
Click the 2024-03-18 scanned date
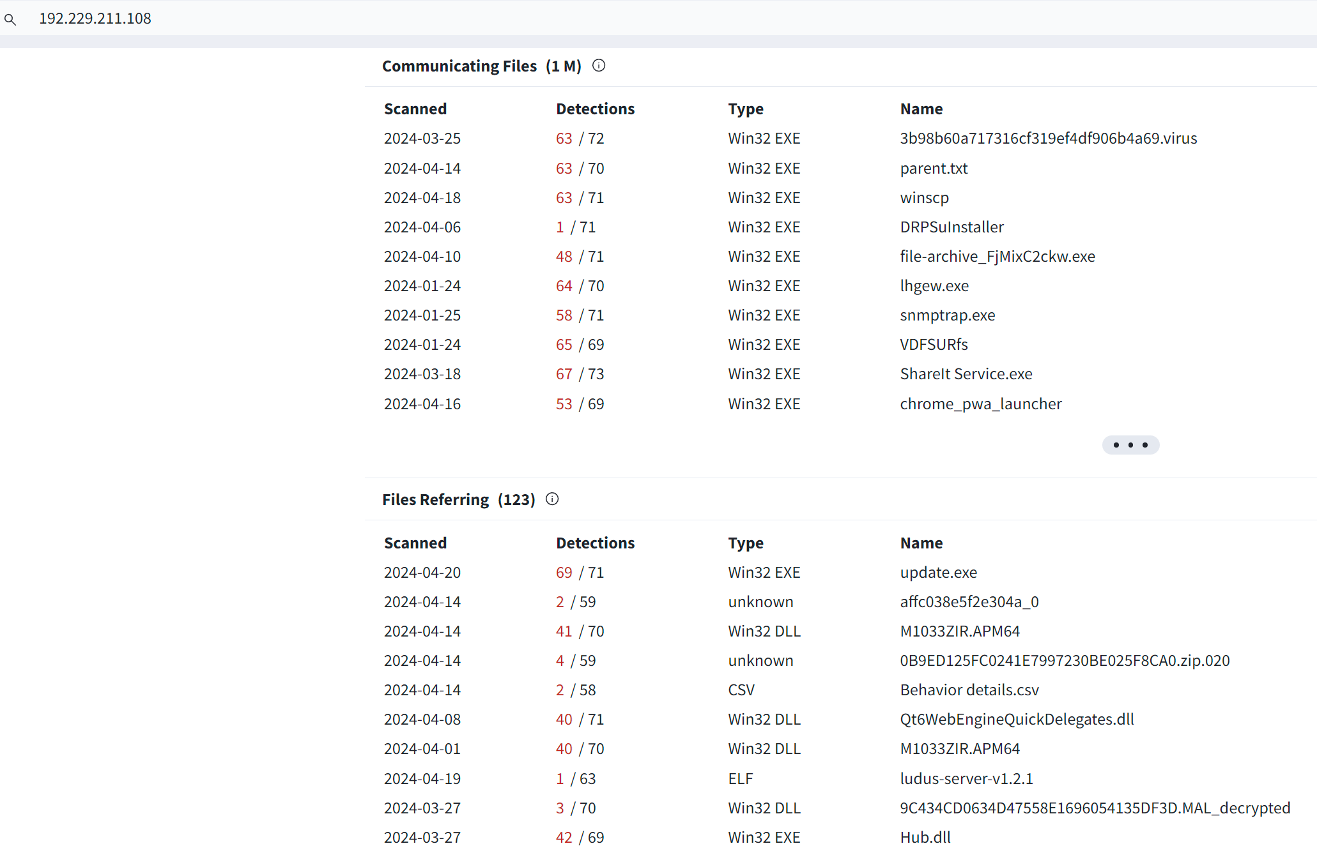tap(422, 374)
